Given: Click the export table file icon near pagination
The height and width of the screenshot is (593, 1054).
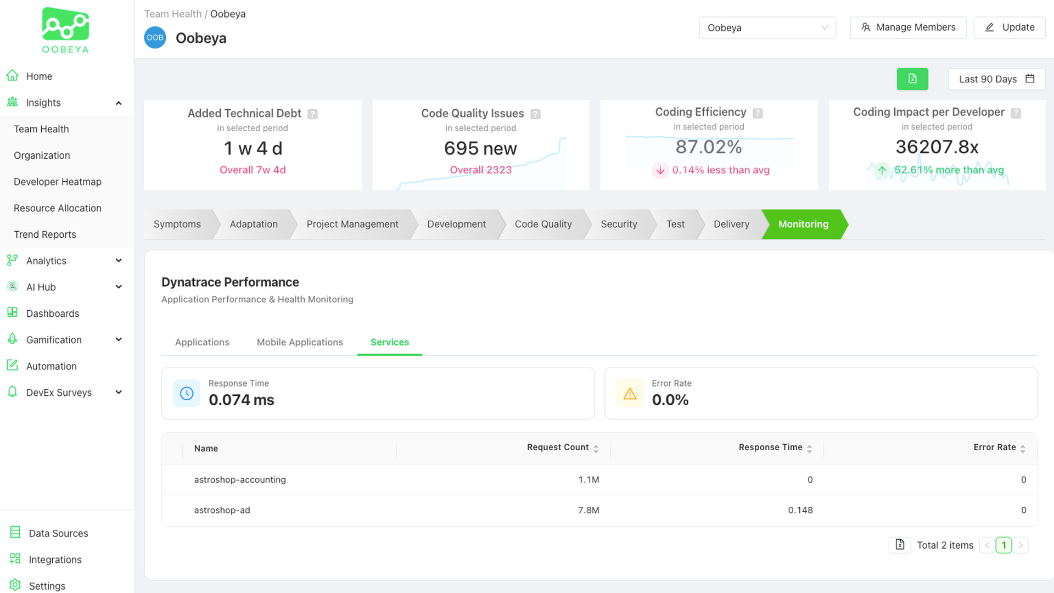Looking at the screenshot, I should pos(900,545).
